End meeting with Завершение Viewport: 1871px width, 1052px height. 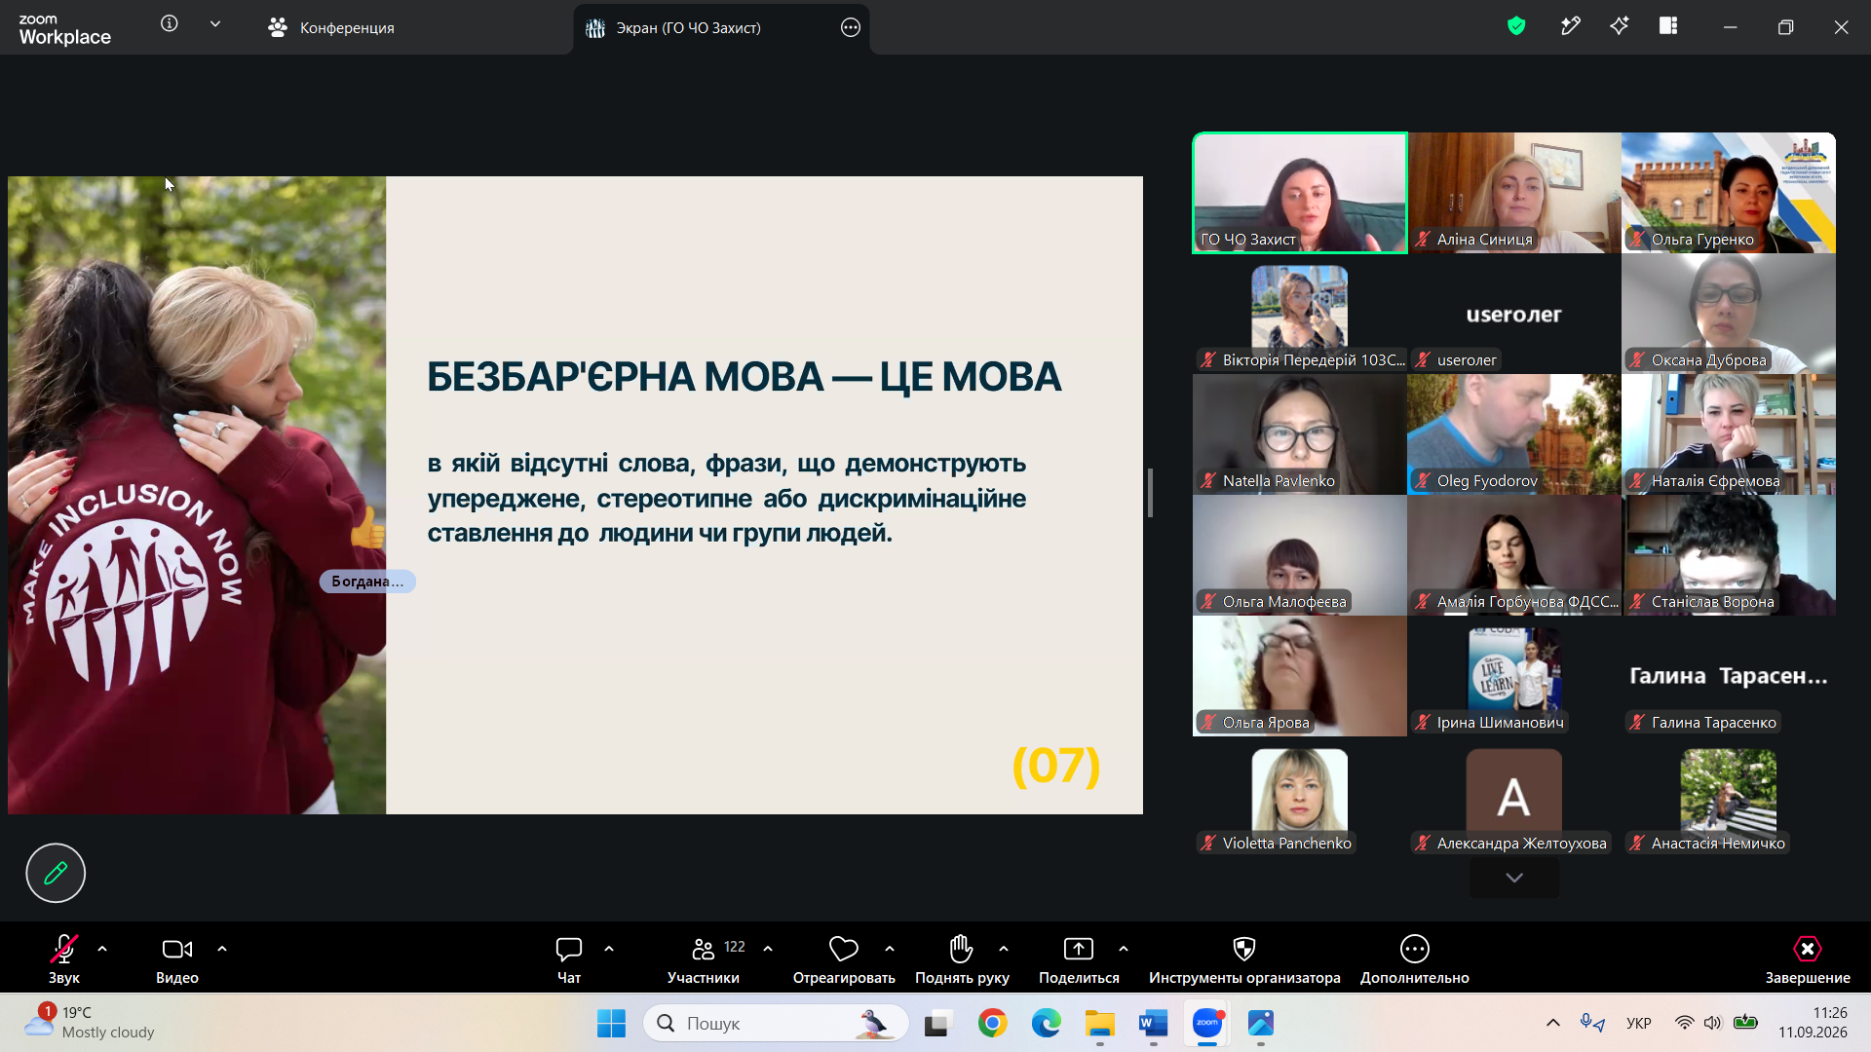click(x=1808, y=959)
